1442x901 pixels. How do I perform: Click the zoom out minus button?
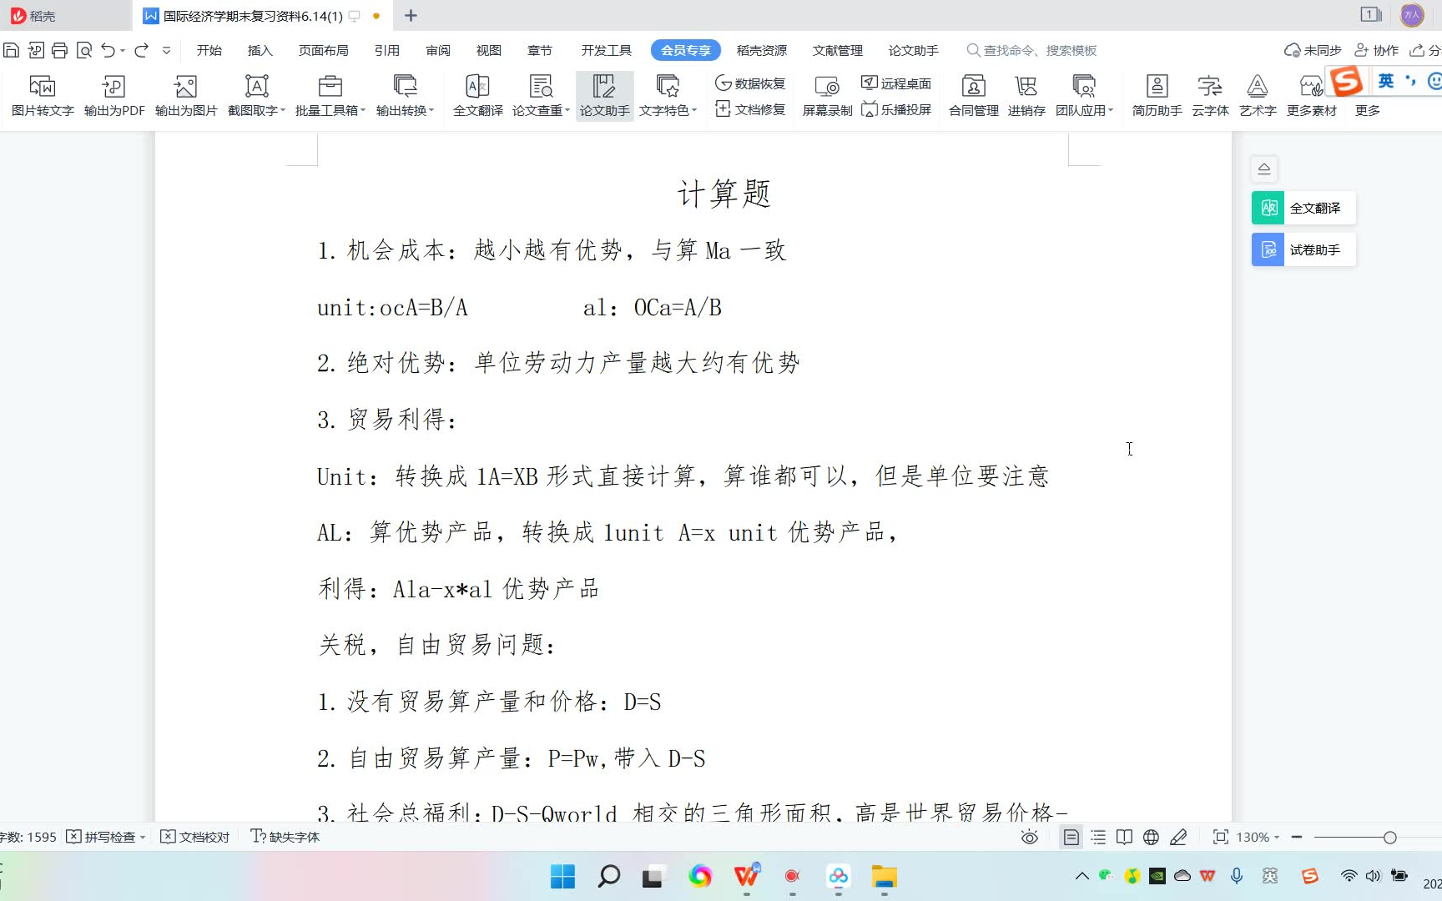1297,837
